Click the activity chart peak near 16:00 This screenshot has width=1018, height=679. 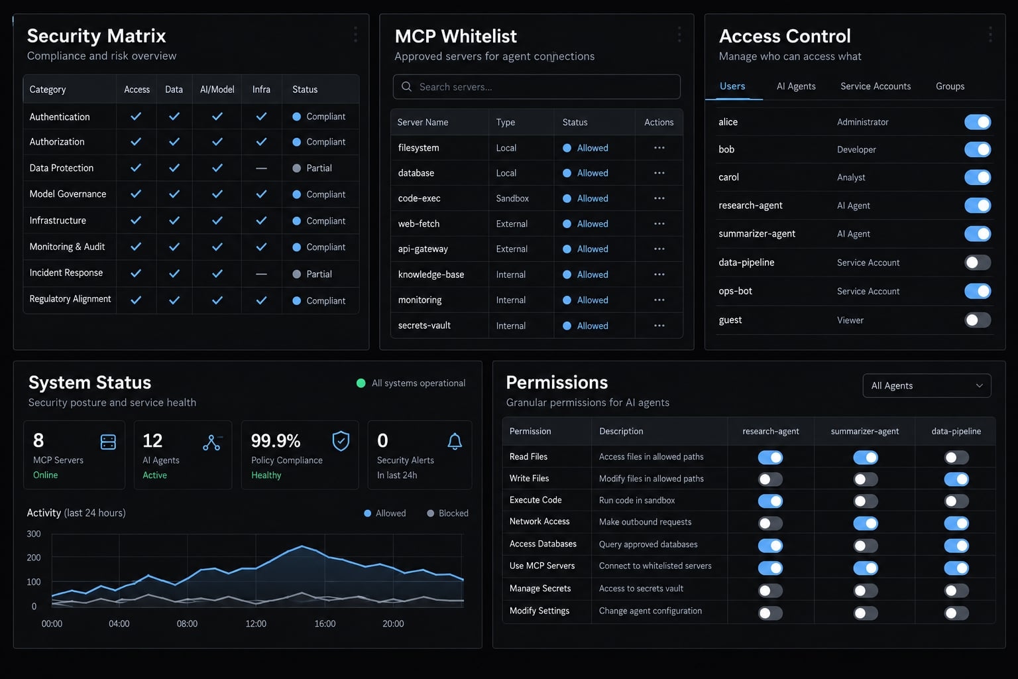click(x=302, y=546)
